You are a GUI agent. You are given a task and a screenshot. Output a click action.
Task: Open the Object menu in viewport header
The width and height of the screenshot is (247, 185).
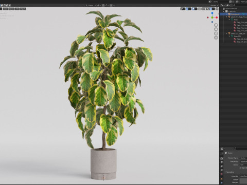pyautogui.click(x=23, y=9)
